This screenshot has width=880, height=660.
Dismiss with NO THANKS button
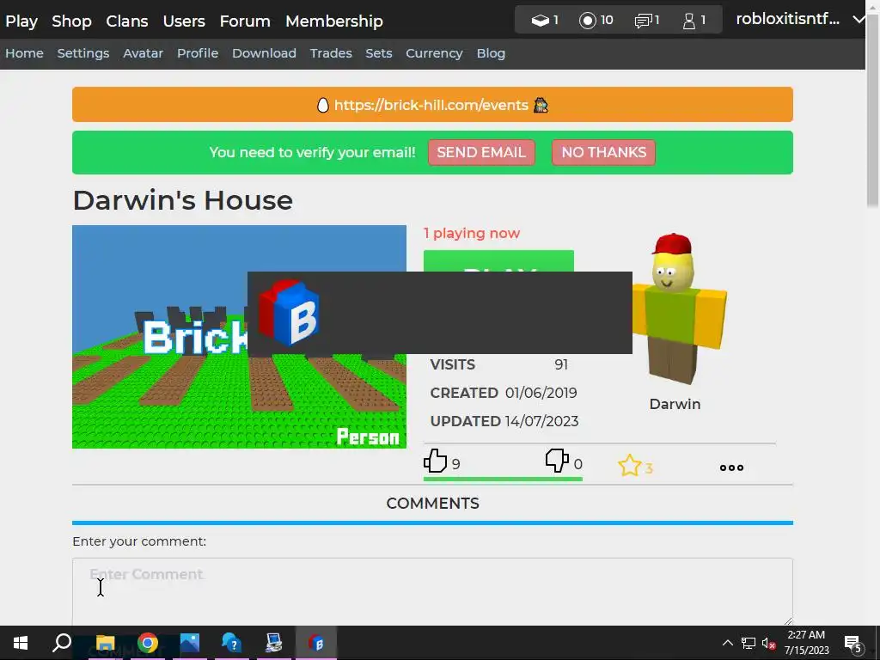coord(604,153)
